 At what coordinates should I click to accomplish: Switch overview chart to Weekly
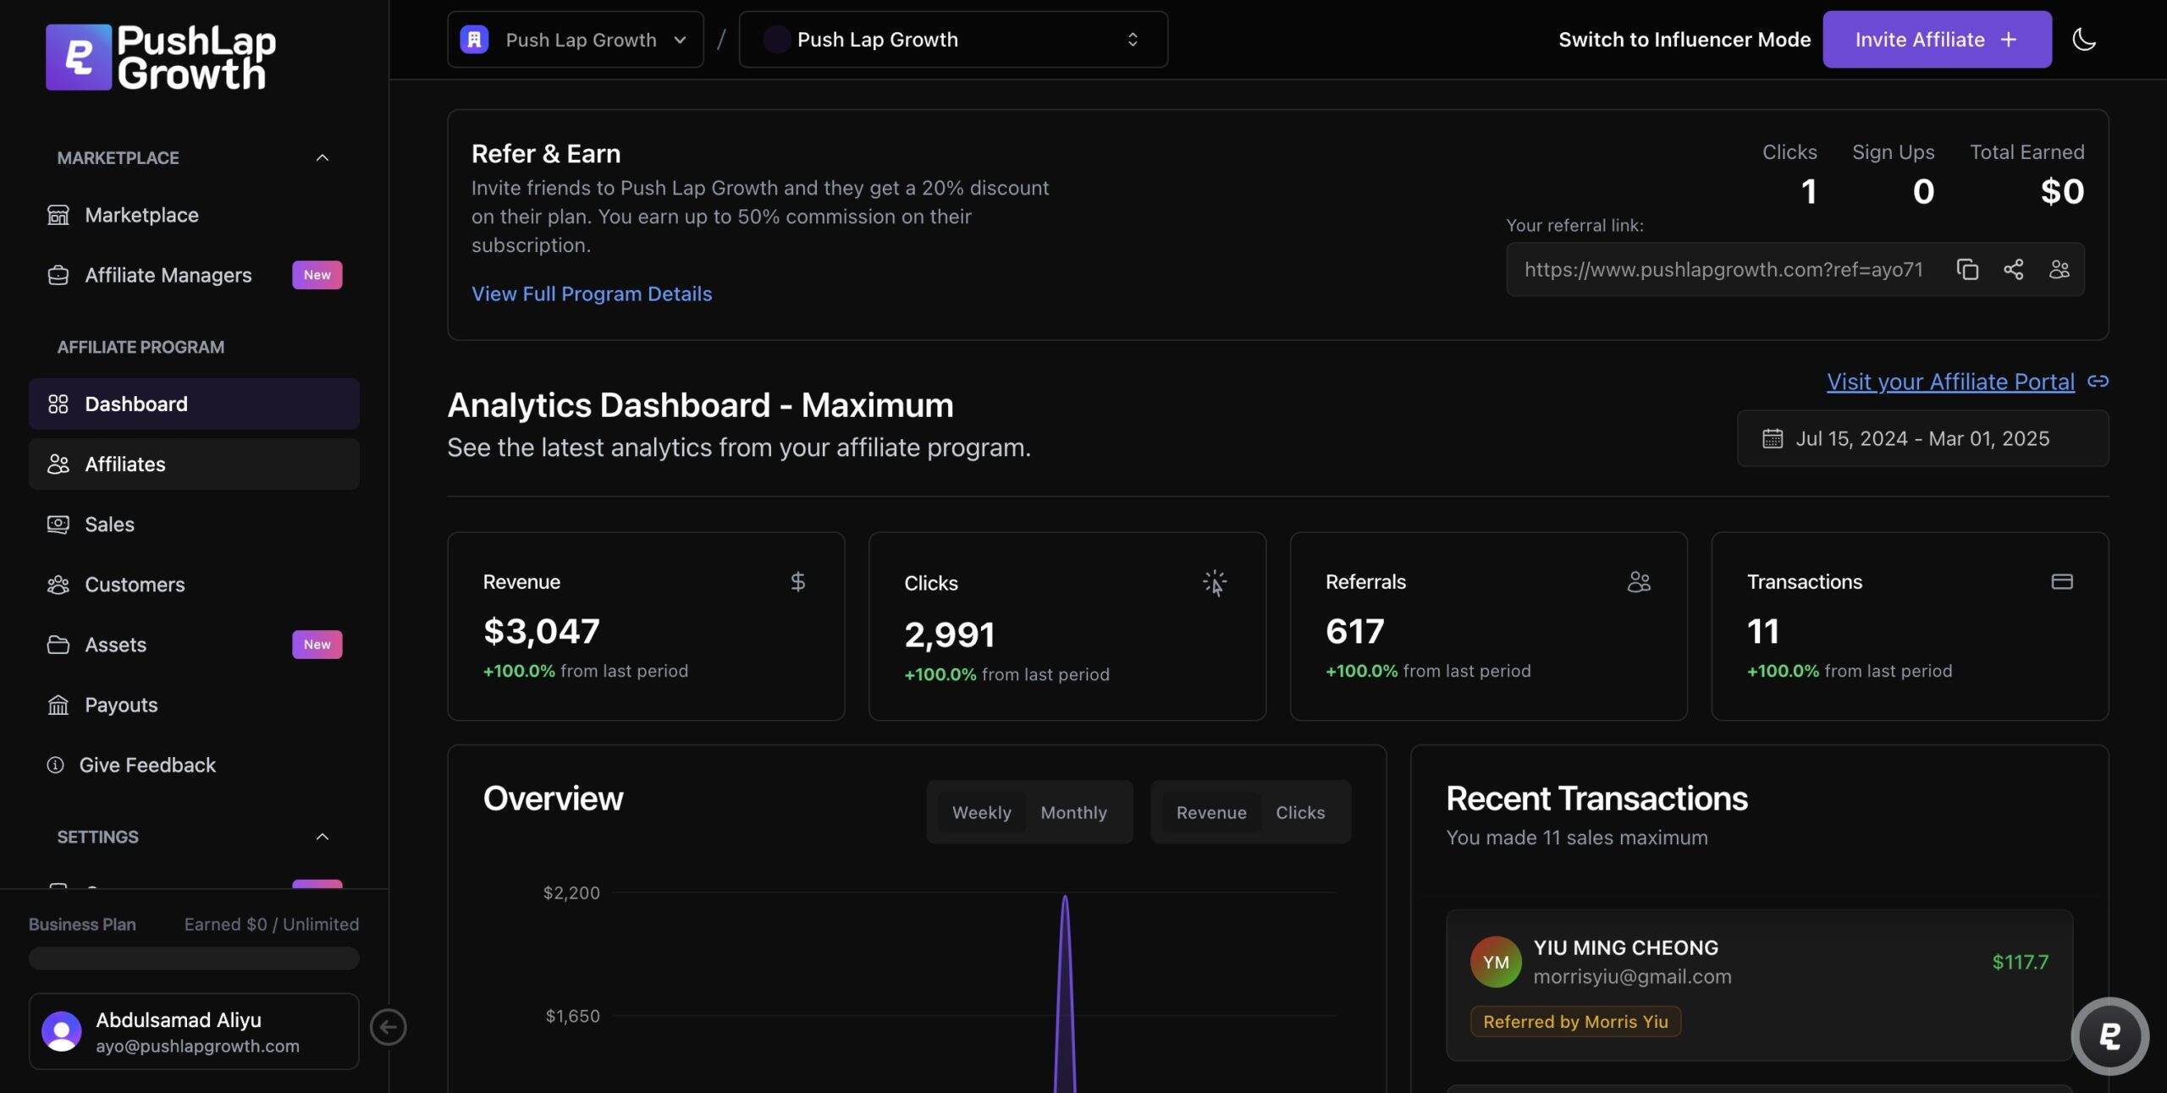point(981,812)
